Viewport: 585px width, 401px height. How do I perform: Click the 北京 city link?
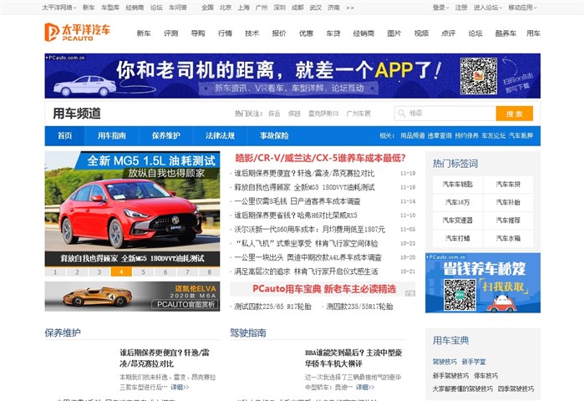click(x=226, y=8)
